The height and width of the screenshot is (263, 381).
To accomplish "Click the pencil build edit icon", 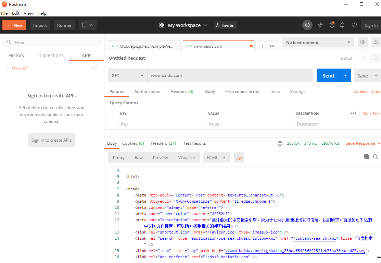I will pyautogui.click(x=364, y=58).
